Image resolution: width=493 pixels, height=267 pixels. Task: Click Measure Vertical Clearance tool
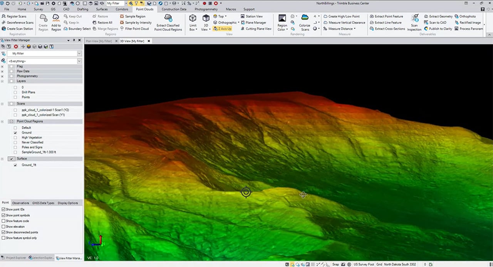coord(344,23)
